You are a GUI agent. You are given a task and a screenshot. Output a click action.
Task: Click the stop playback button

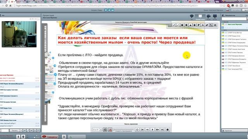pos(167,130)
